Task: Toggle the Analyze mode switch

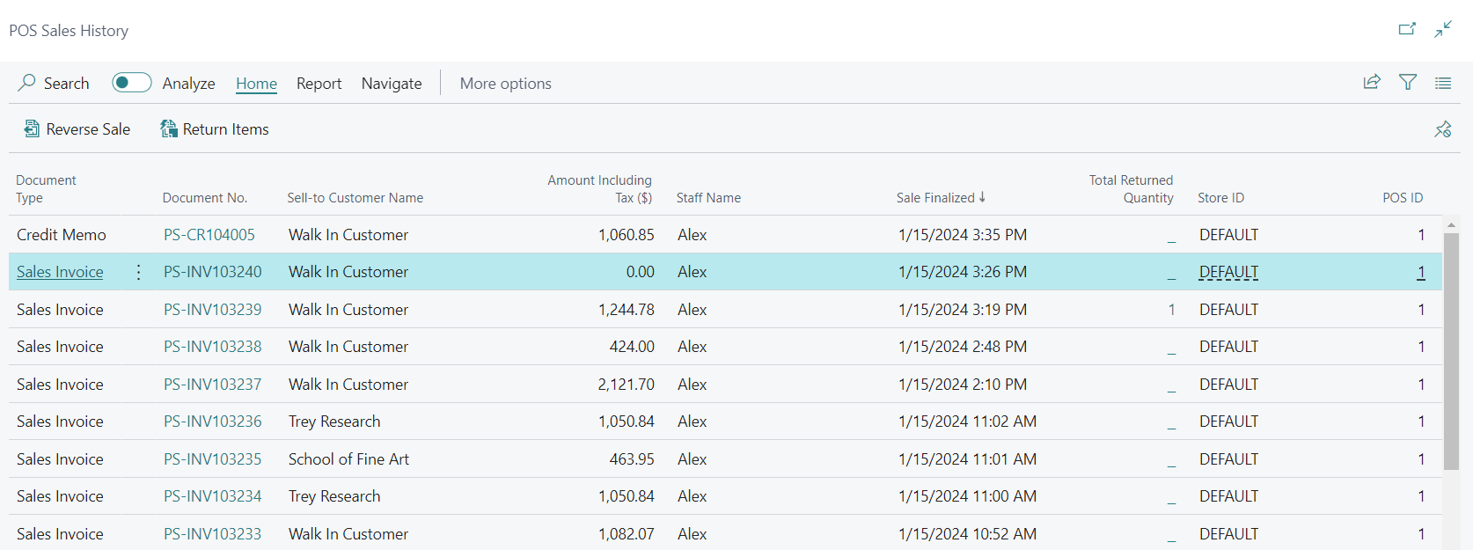Action: pyautogui.click(x=132, y=83)
